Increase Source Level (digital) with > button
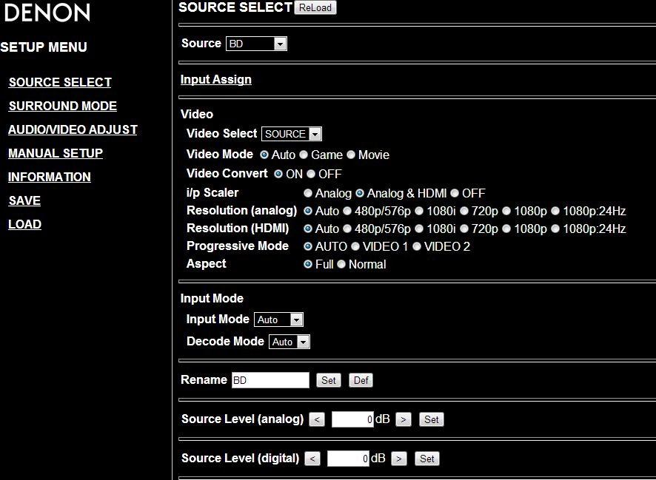Image resolution: width=656 pixels, height=480 pixels. coord(399,459)
